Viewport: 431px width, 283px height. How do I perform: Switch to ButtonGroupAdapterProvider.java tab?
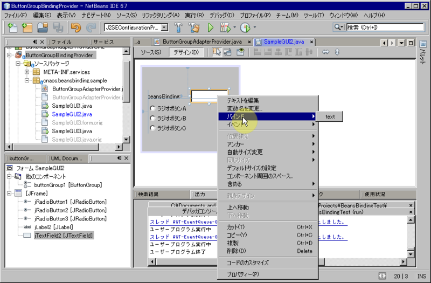[x=203, y=42]
